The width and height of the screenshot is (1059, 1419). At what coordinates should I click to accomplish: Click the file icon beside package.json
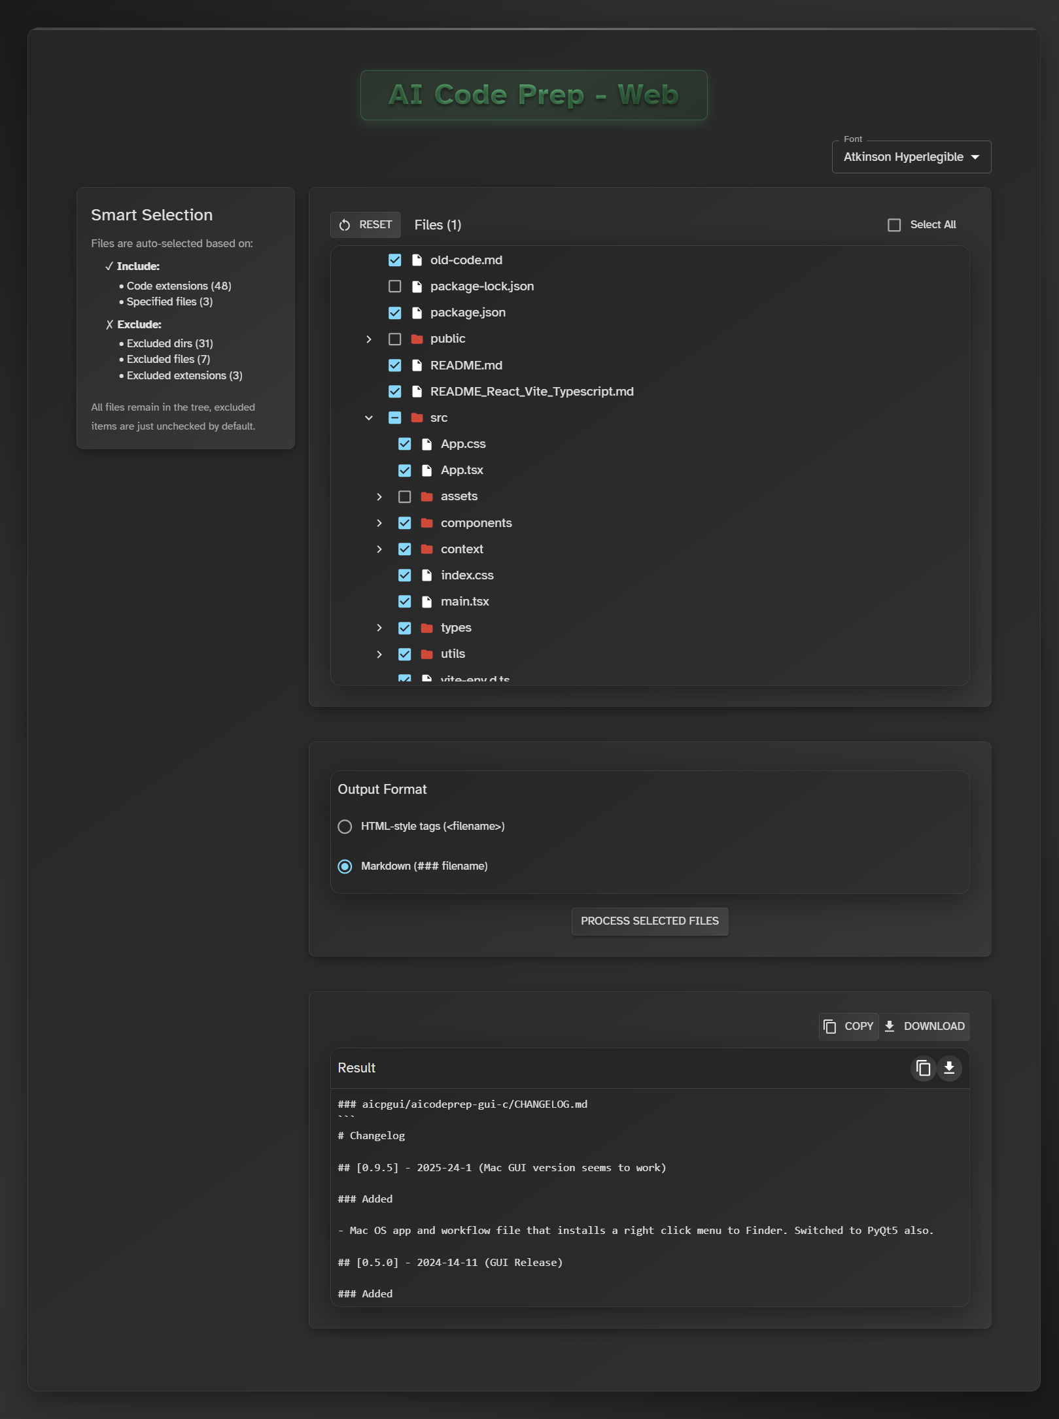coord(417,313)
